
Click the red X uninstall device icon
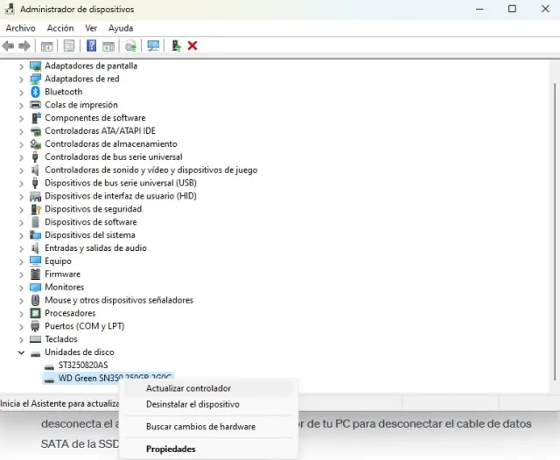click(x=192, y=45)
